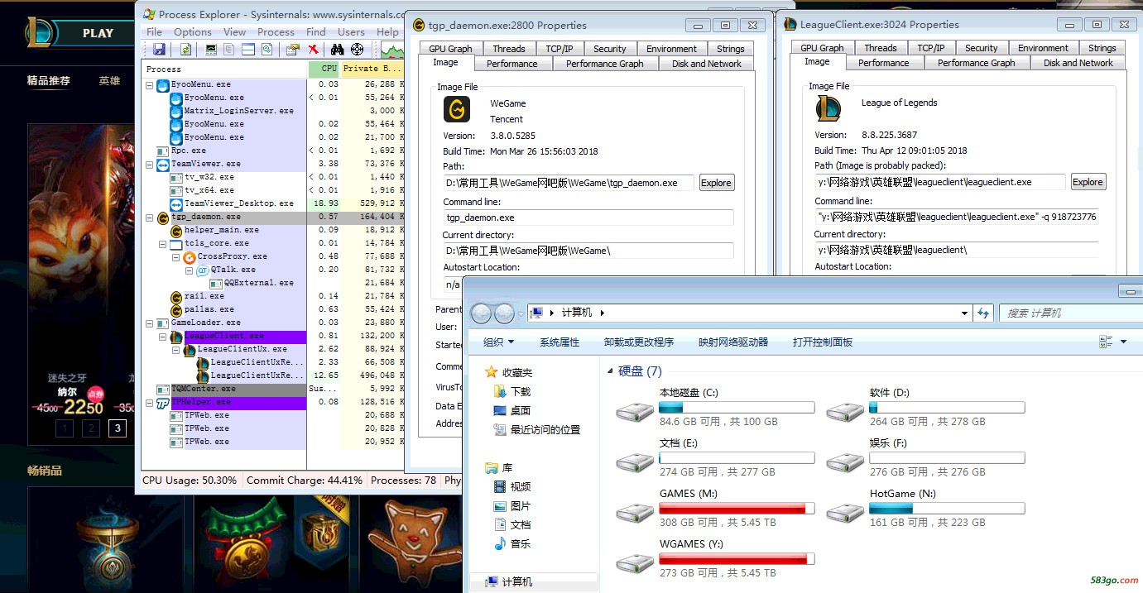1143x593 pixels.
Task: Click 映射网络驱动器 in Explorer toolbar
Action: [733, 342]
